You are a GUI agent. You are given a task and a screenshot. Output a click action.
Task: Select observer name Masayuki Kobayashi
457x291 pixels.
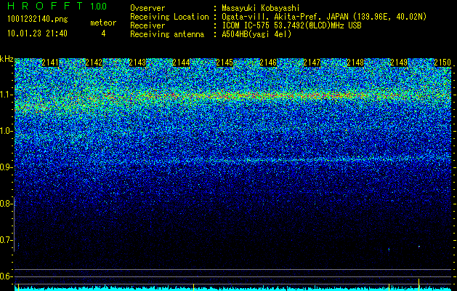click(x=261, y=8)
